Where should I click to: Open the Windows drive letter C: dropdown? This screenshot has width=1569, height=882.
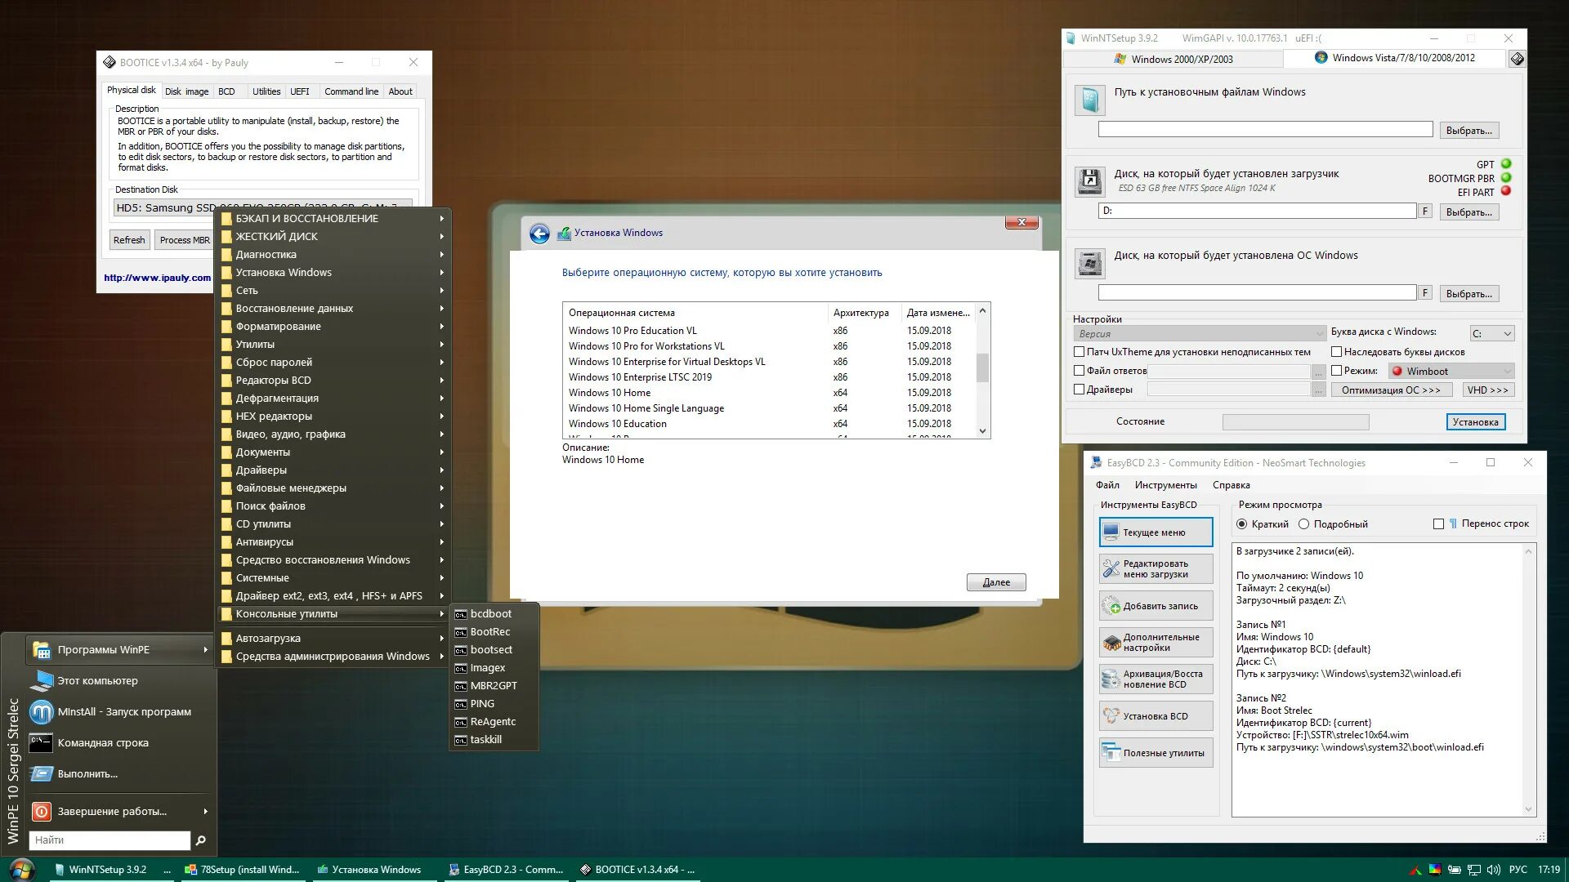click(x=1492, y=334)
